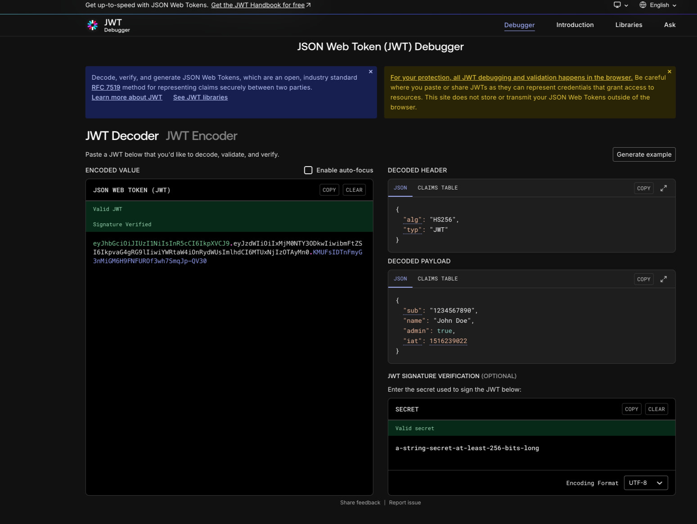Dismiss the yellow protection warning banner
697x524 pixels.
tap(670, 72)
